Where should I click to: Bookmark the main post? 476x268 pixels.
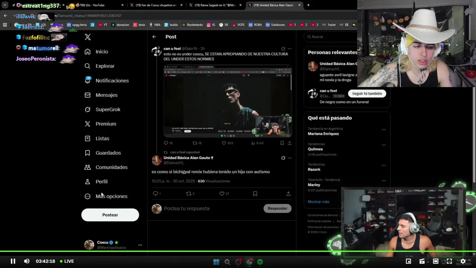(255, 194)
